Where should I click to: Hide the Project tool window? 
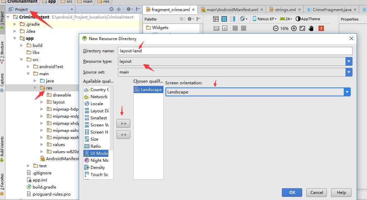(138, 9)
